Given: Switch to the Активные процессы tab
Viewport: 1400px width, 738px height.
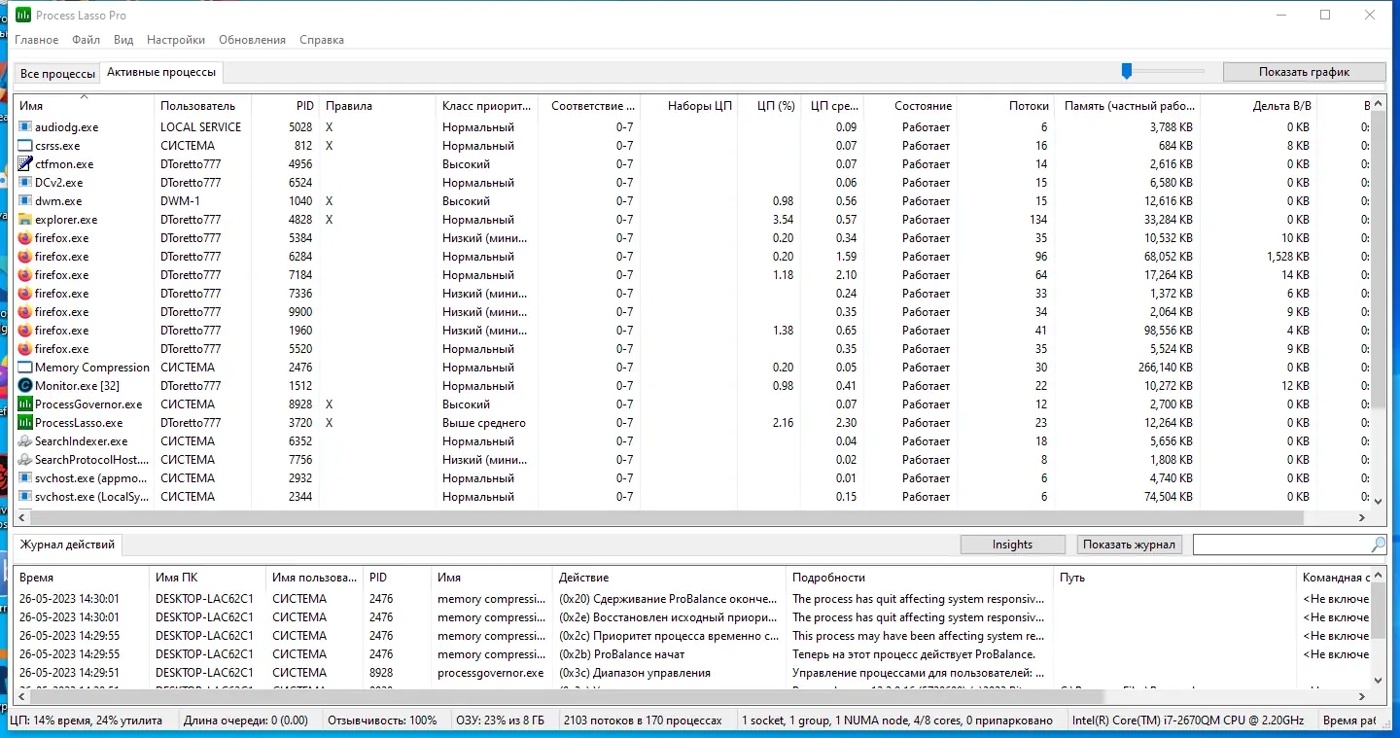Looking at the screenshot, I should (161, 73).
